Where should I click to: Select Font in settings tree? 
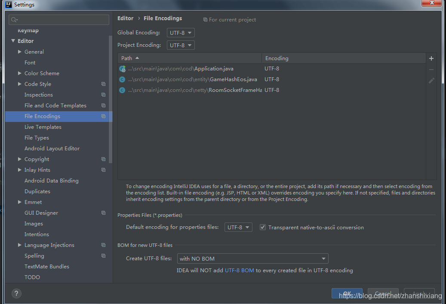pos(30,62)
